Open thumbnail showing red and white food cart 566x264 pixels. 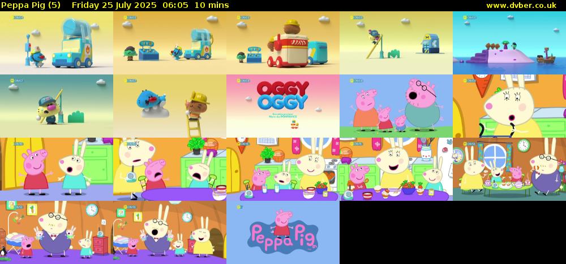click(x=283, y=43)
